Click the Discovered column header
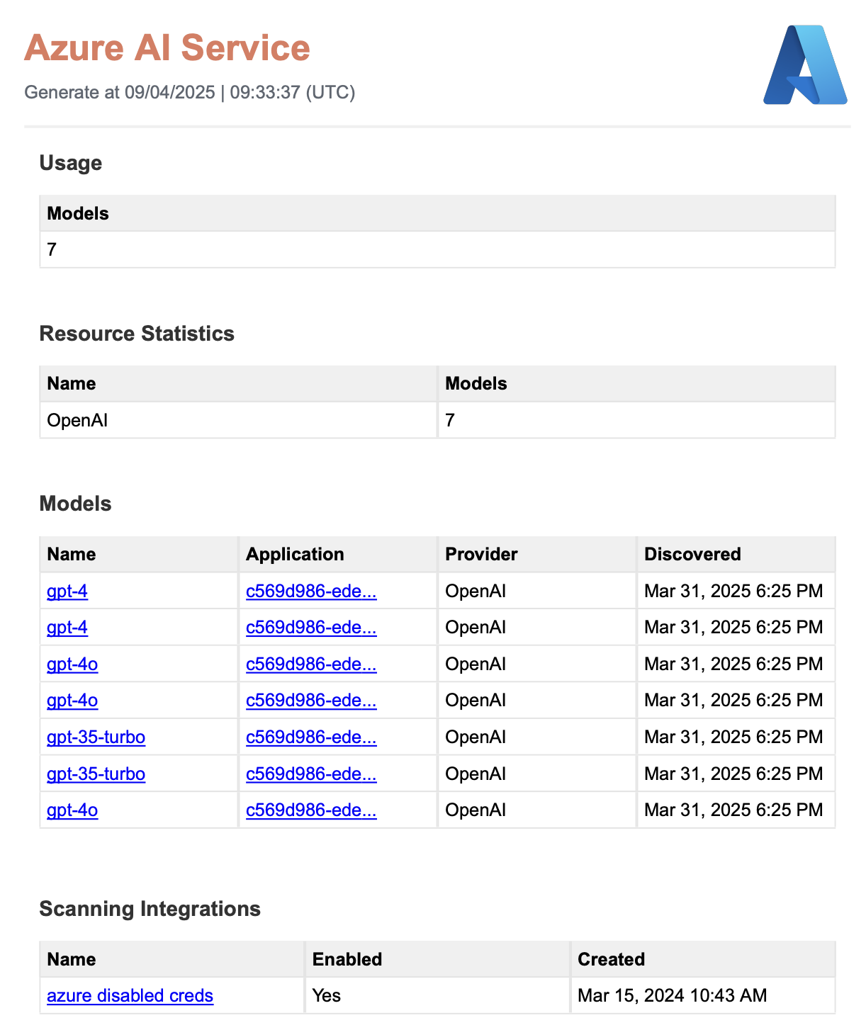Image resolution: width=866 pixels, height=1030 pixels. (692, 554)
